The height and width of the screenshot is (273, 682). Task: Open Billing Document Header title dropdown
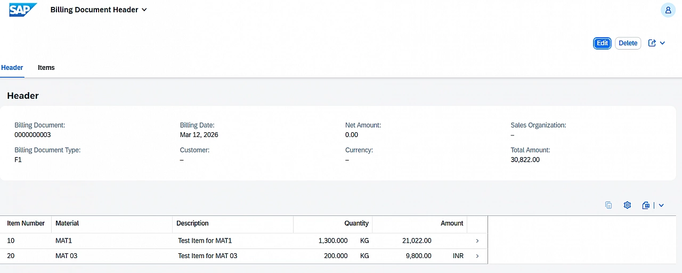coord(99,10)
